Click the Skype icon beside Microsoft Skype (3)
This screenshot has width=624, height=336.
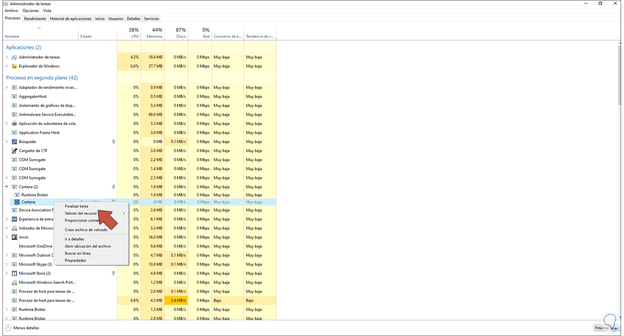tap(14, 264)
